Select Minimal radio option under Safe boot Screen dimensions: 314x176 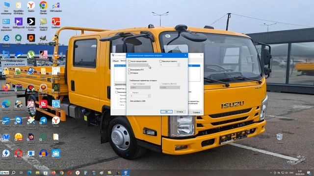pyautogui.click(x=118, y=95)
